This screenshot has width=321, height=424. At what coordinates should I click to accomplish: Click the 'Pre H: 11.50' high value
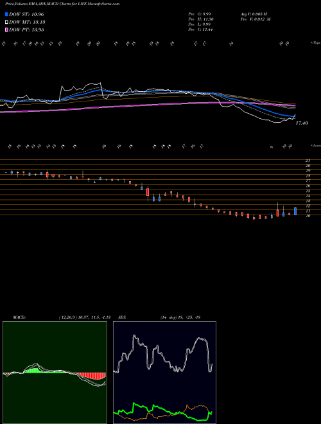[202, 19]
